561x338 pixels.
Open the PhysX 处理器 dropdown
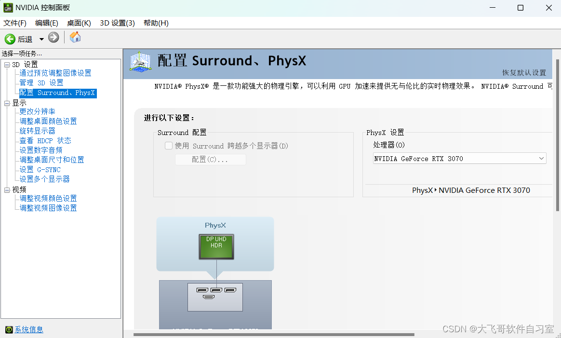(459, 158)
